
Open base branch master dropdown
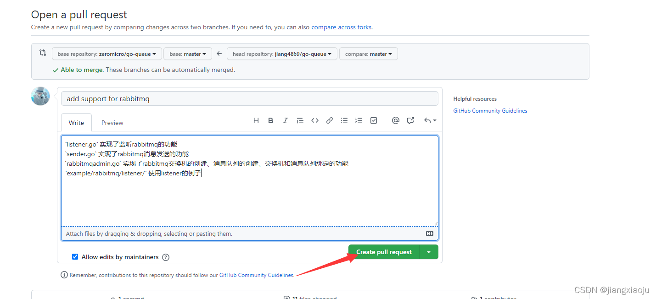(188, 54)
